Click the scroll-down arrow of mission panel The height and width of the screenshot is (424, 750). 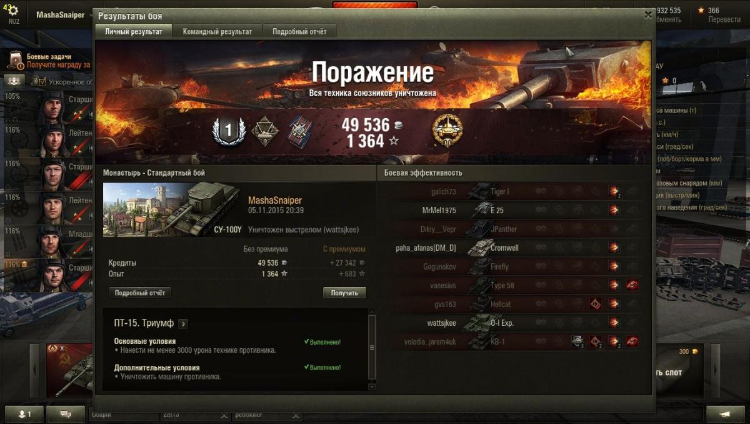[x=372, y=386]
